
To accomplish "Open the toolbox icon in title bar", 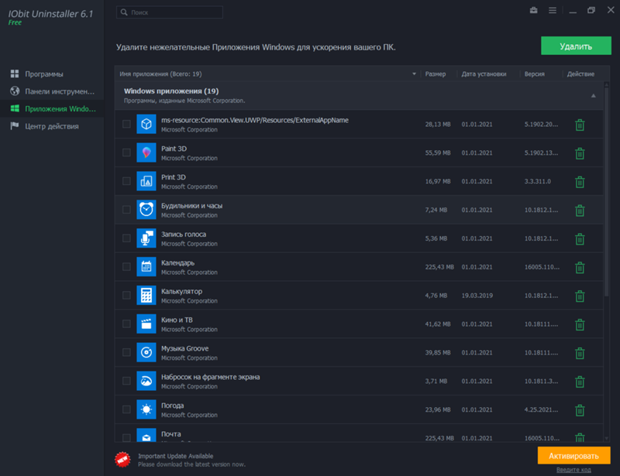I will click(x=533, y=10).
